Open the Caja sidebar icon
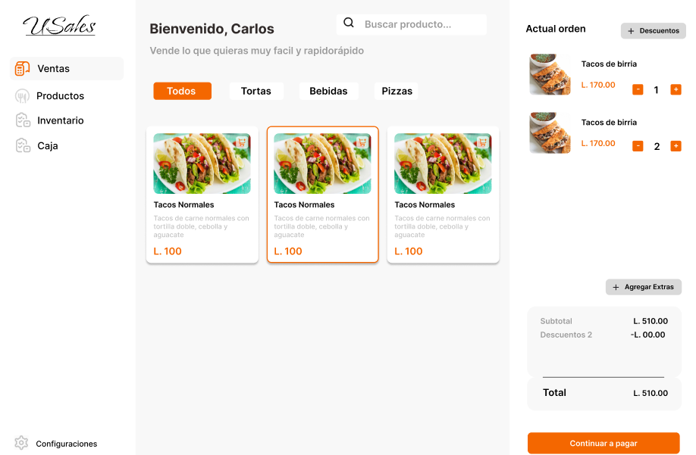 (23, 145)
